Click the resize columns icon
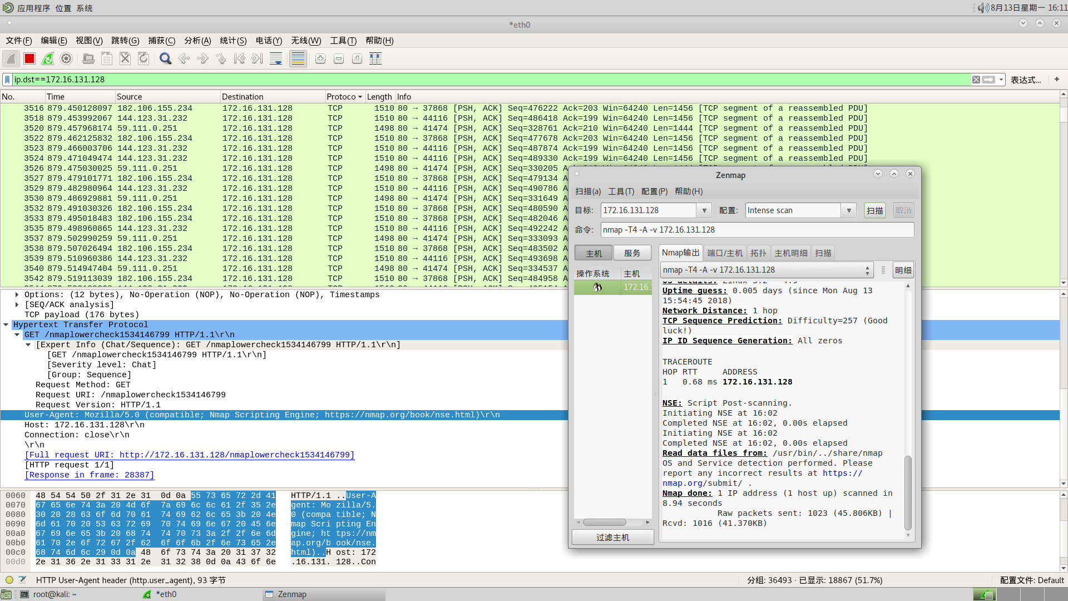The width and height of the screenshot is (1068, 601). click(375, 58)
